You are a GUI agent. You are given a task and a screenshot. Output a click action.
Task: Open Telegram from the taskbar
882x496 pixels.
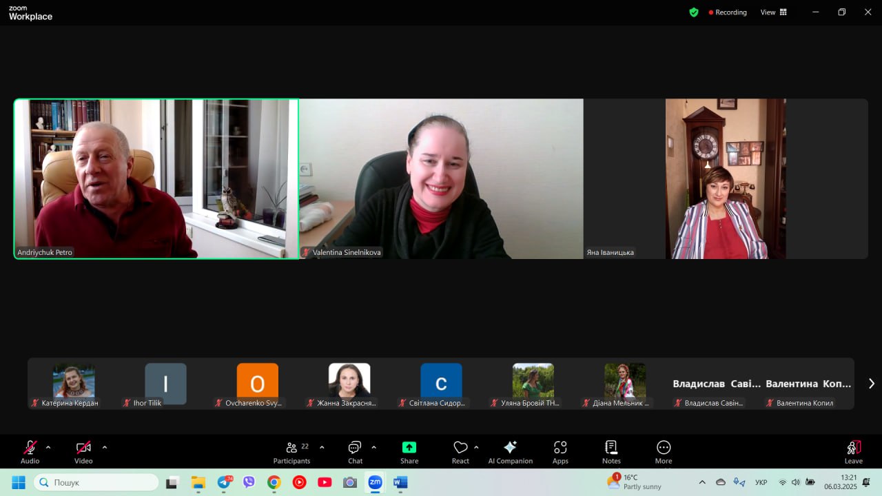pos(225,482)
